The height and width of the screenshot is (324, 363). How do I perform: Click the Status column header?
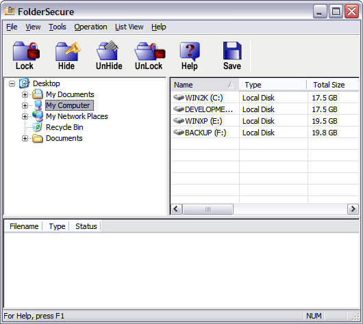[86, 226]
